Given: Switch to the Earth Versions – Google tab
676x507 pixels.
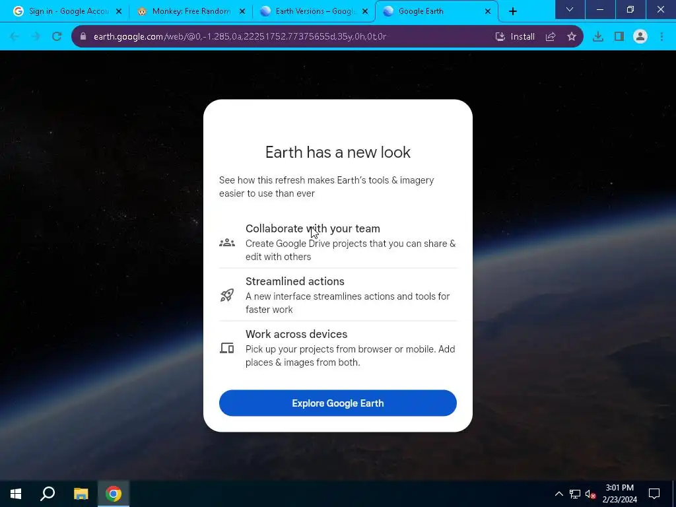Looking at the screenshot, I should [x=314, y=11].
